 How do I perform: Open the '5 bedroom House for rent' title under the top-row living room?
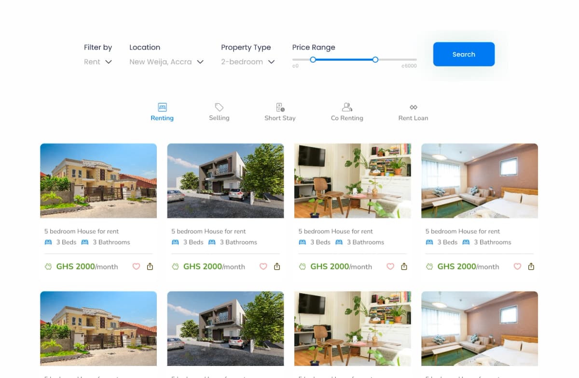336,231
